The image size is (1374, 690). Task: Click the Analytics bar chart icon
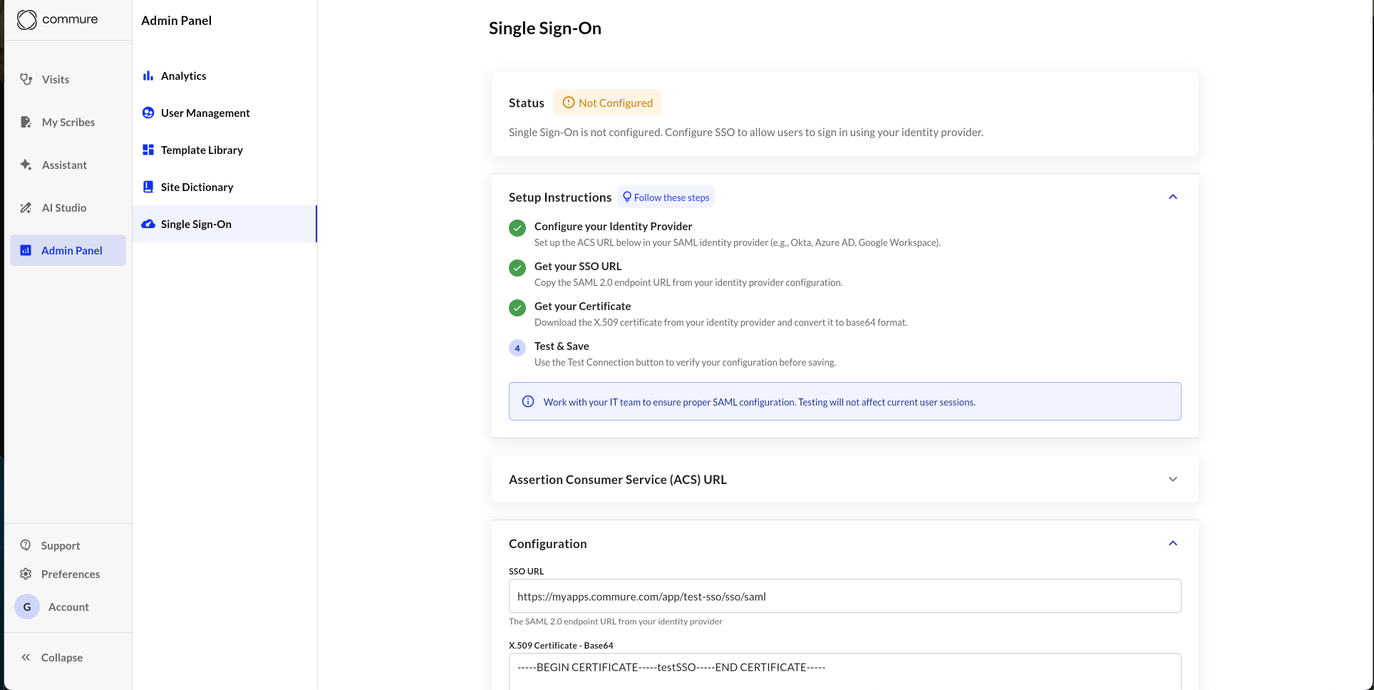point(148,76)
